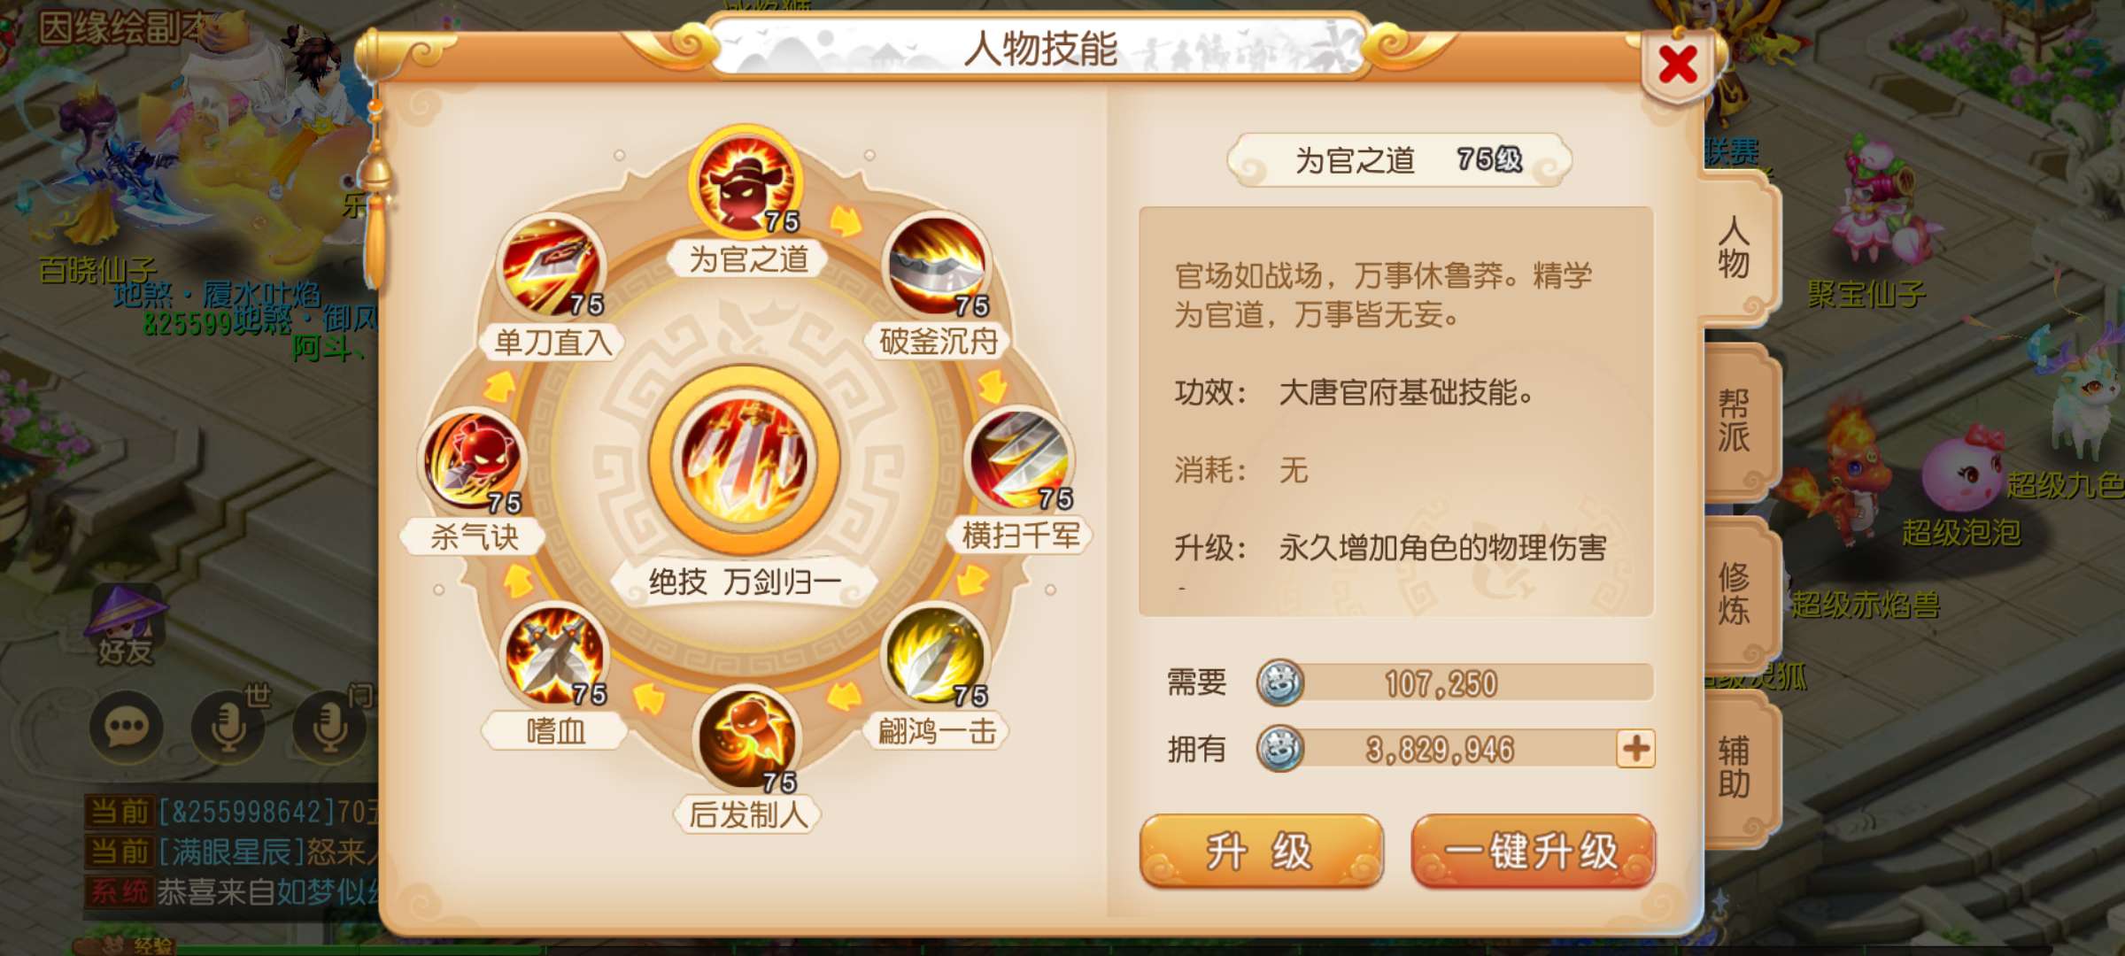Select the 横扫千军 skill icon

click(1020, 461)
